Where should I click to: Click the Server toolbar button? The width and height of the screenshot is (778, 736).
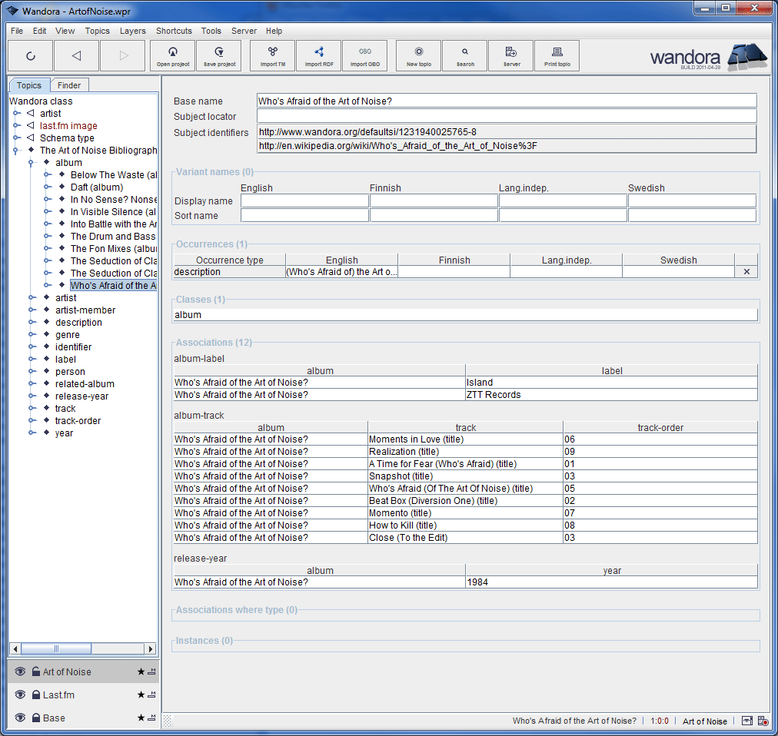511,55
